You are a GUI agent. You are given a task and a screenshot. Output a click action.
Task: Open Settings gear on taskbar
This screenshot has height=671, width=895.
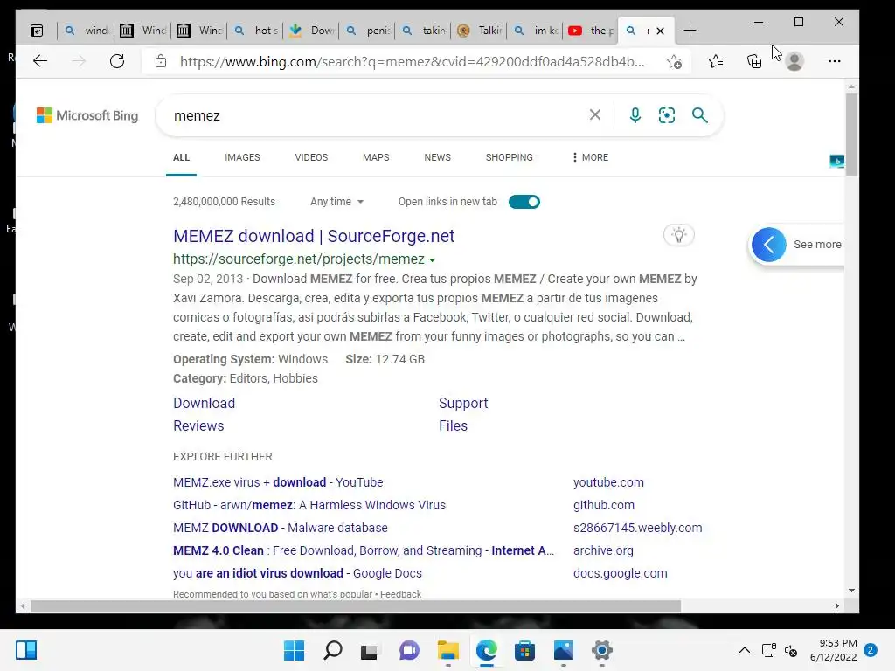(601, 650)
